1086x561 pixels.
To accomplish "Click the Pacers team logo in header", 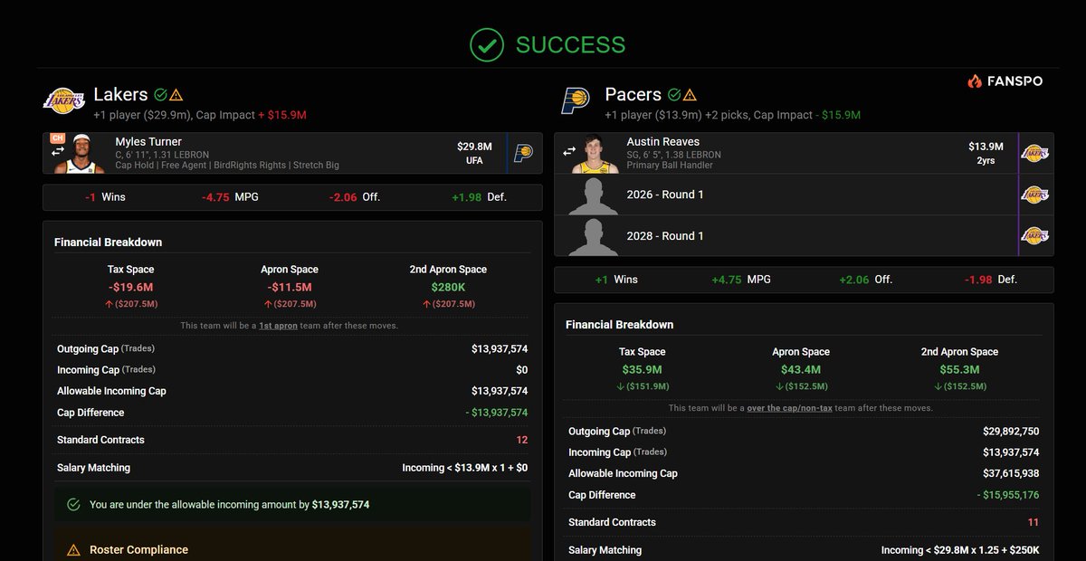I will pyautogui.click(x=576, y=100).
